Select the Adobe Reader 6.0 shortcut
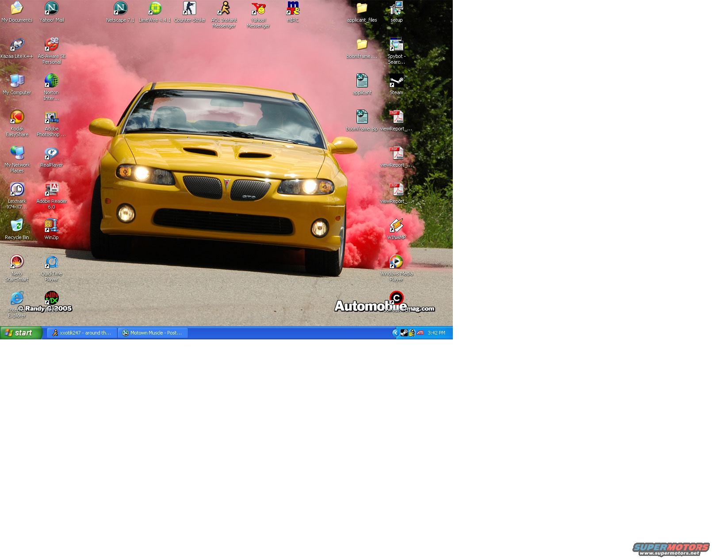The height and width of the screenshot is (559, 712). pyautogui.click(x=51, y=196)
